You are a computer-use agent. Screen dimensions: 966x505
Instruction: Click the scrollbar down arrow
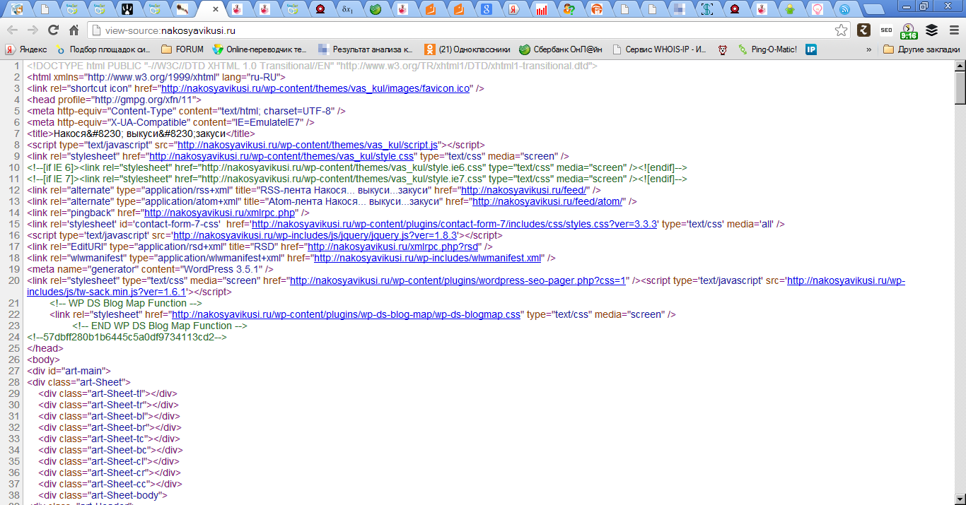960,499
